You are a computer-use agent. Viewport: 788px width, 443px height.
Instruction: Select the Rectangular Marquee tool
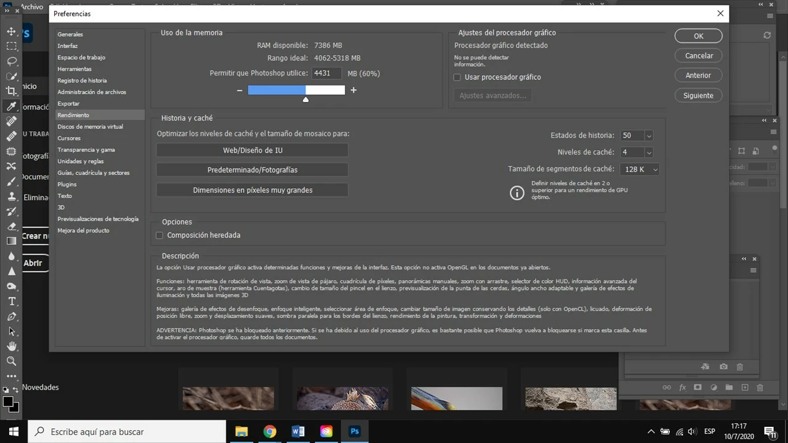point(11,46)
